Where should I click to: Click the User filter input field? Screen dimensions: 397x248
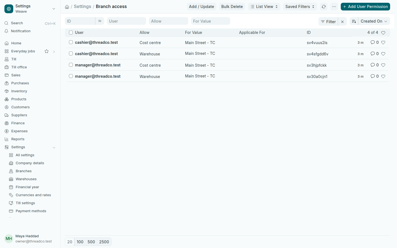click(127, 21)
